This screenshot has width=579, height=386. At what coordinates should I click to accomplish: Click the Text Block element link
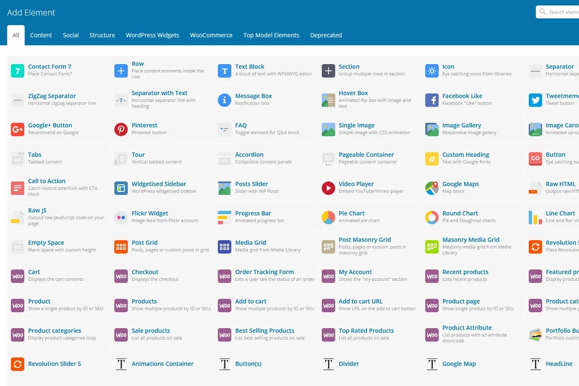[249, 67]
